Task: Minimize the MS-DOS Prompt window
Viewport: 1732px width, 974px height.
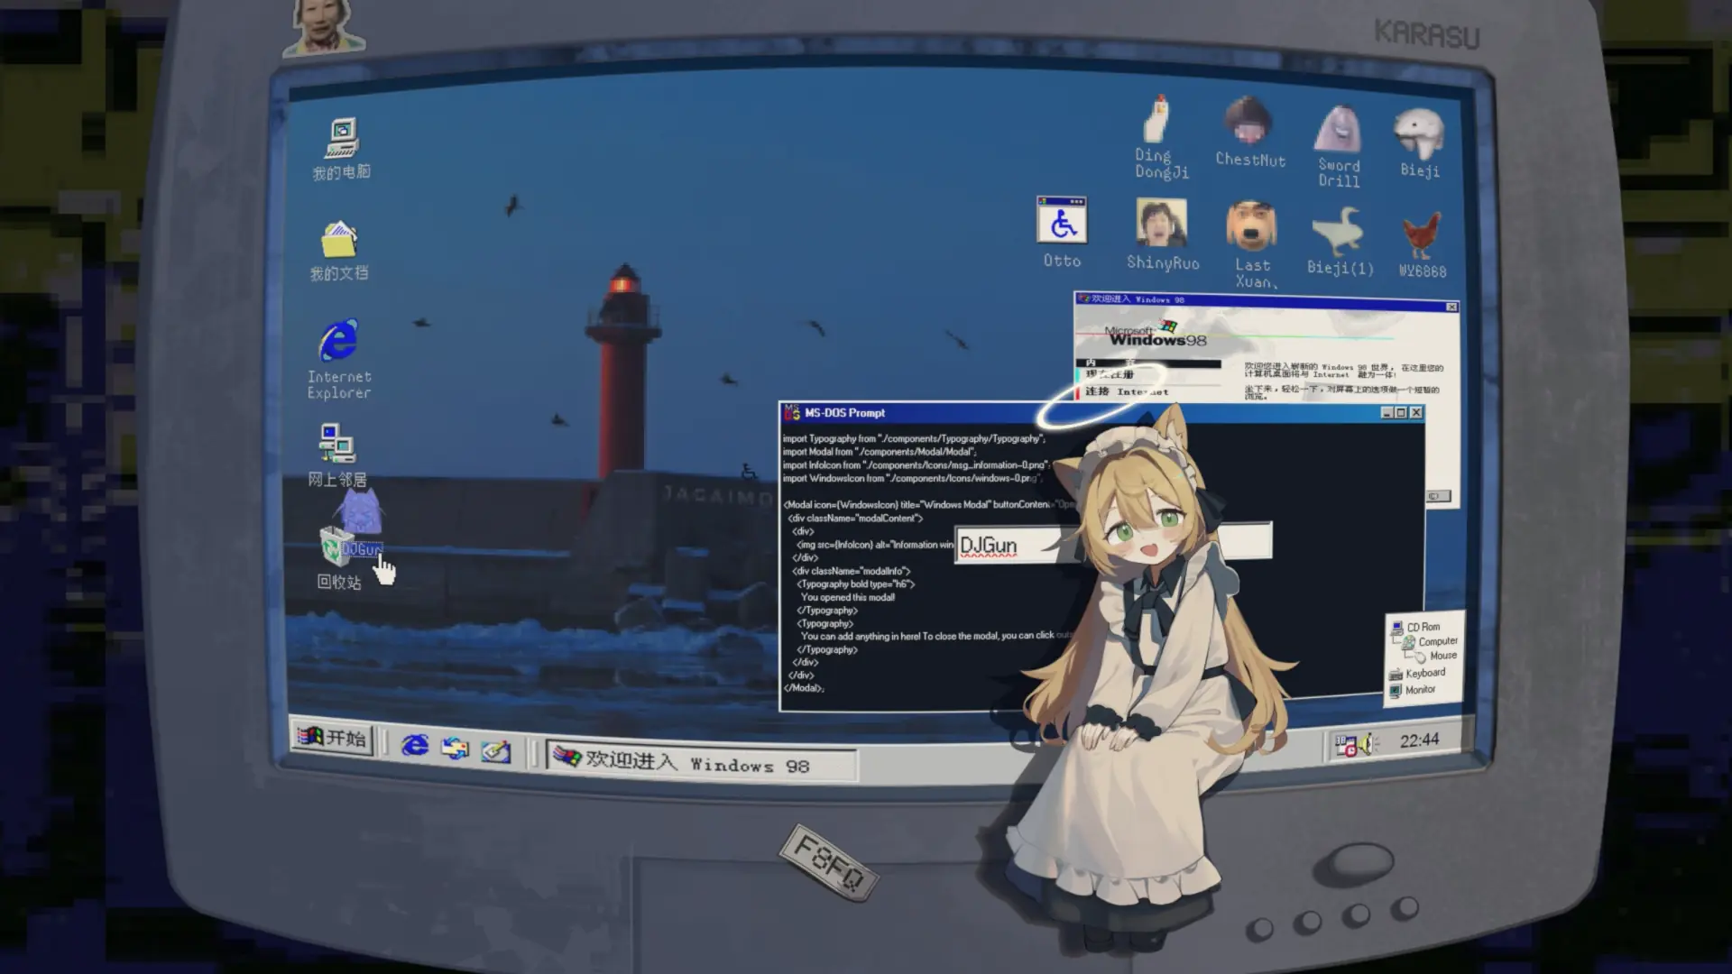Action: point(1387,413)
